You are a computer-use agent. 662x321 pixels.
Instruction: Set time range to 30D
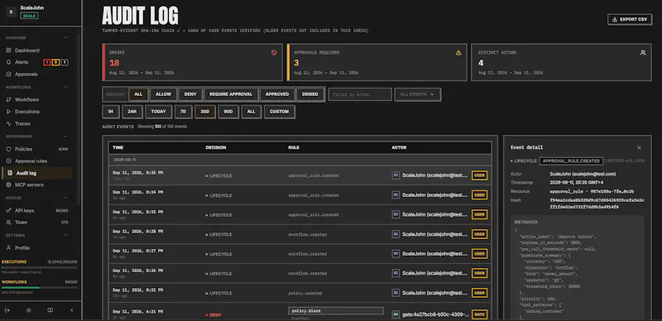(x=205, y=112)
